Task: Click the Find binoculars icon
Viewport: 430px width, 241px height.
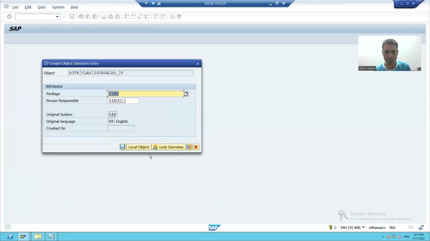Action: pyautogui.click(x=111, y=16)
